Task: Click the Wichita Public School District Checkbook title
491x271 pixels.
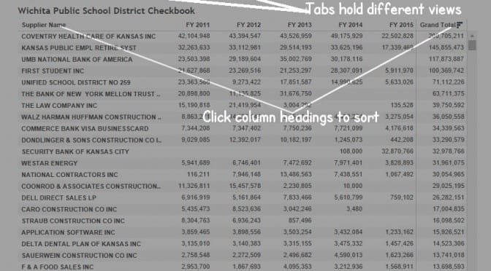Action: click(x=107, y=11)
